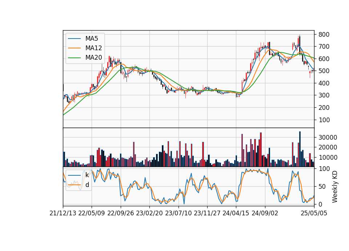Click the d legend label in KD panel
This screenshot has width=349, height=251.
point(87,185)
